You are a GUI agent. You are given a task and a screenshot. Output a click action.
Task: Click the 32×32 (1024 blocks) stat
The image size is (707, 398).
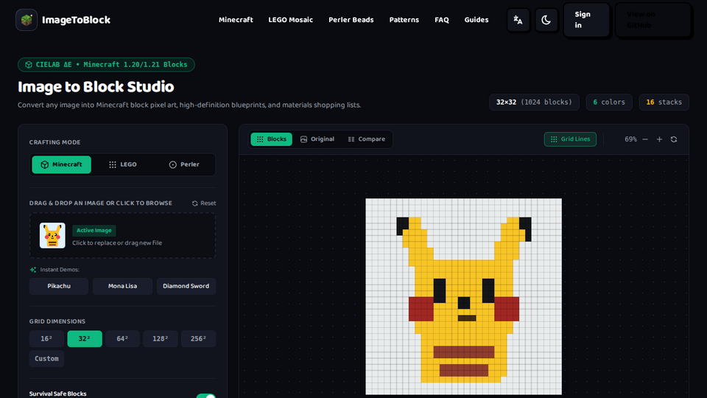(534, 102)
